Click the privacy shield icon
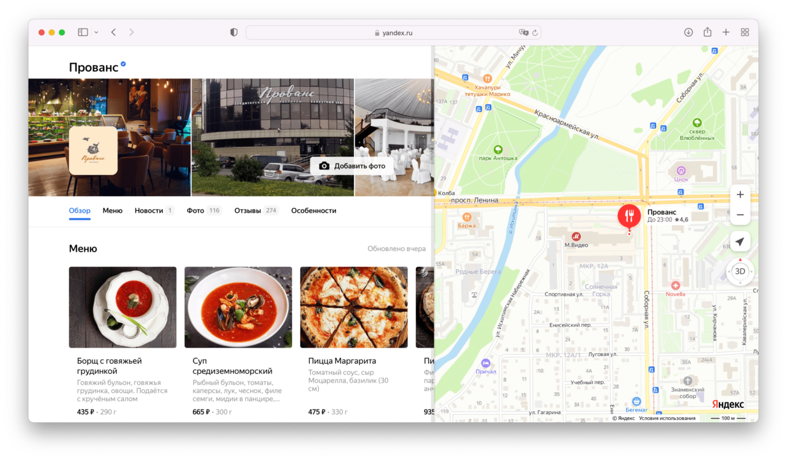 [x=234, y=32]
